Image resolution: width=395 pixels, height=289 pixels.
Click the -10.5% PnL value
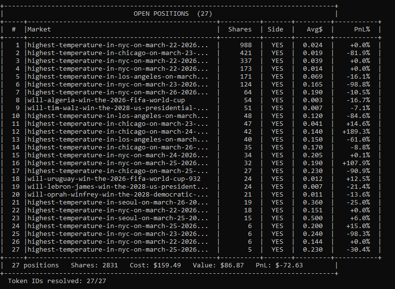pyautogui.click(x=358, y=92)
